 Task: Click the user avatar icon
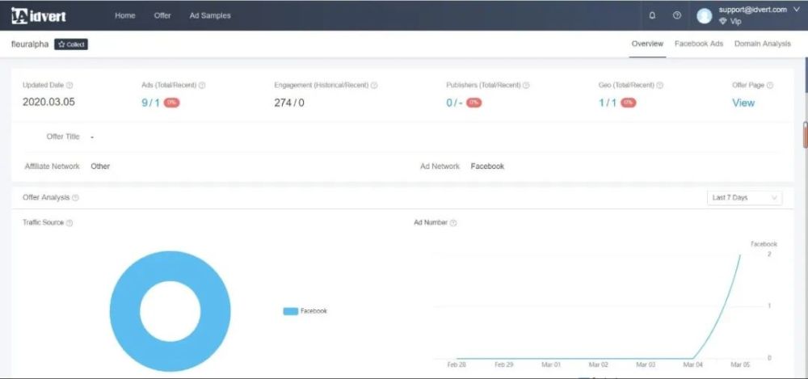(x=704, y=16)
